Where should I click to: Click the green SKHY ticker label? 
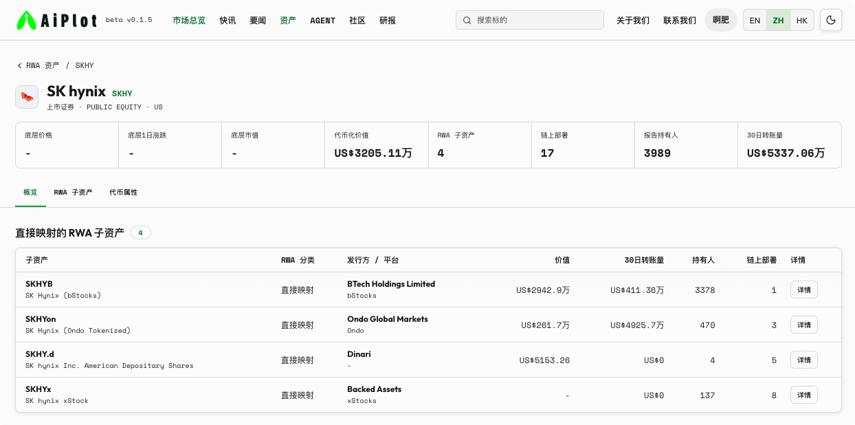[x=122, y=94]
